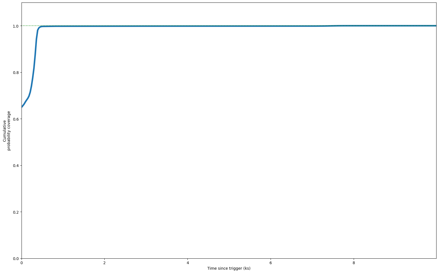The image size is (439, 273).
Task: Click the y-axis label 'Cumulative probability coverage'
Action: pos(7,131)
